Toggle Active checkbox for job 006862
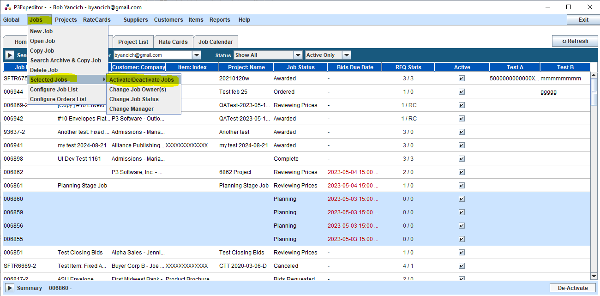The width and height of the screenshot is (600, 296). pos(462,172)
